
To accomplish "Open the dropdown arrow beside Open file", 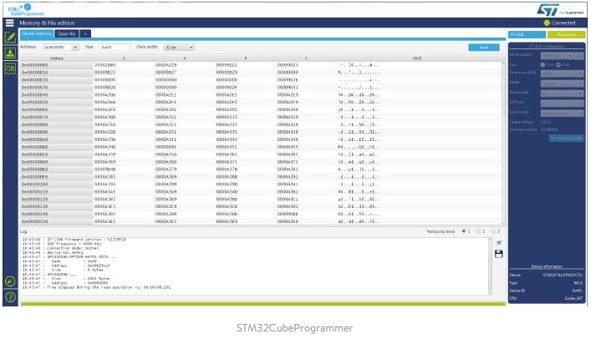I will pos(85,34).
